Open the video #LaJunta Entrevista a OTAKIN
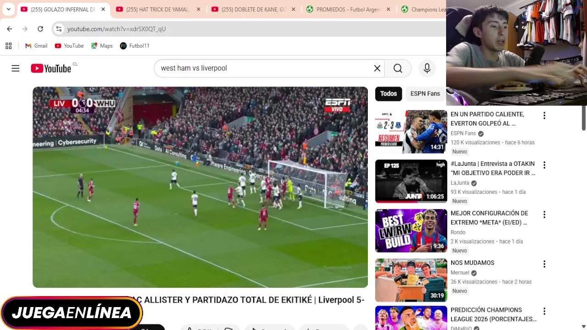This screenshot has width=587, height=330. (x=493, y=168)
